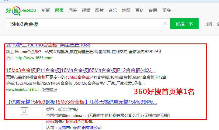Select the 网页 tab
This screenshot has height=130, width=219.
tap(59, 10)
